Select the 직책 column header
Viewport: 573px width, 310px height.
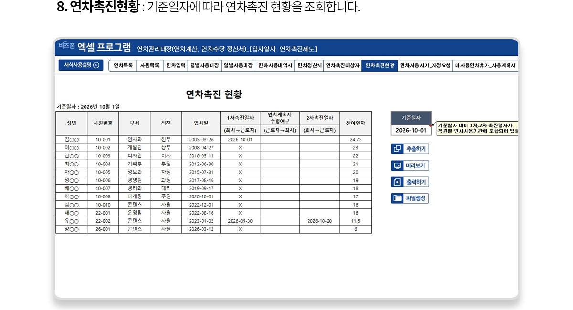[166, 123]
